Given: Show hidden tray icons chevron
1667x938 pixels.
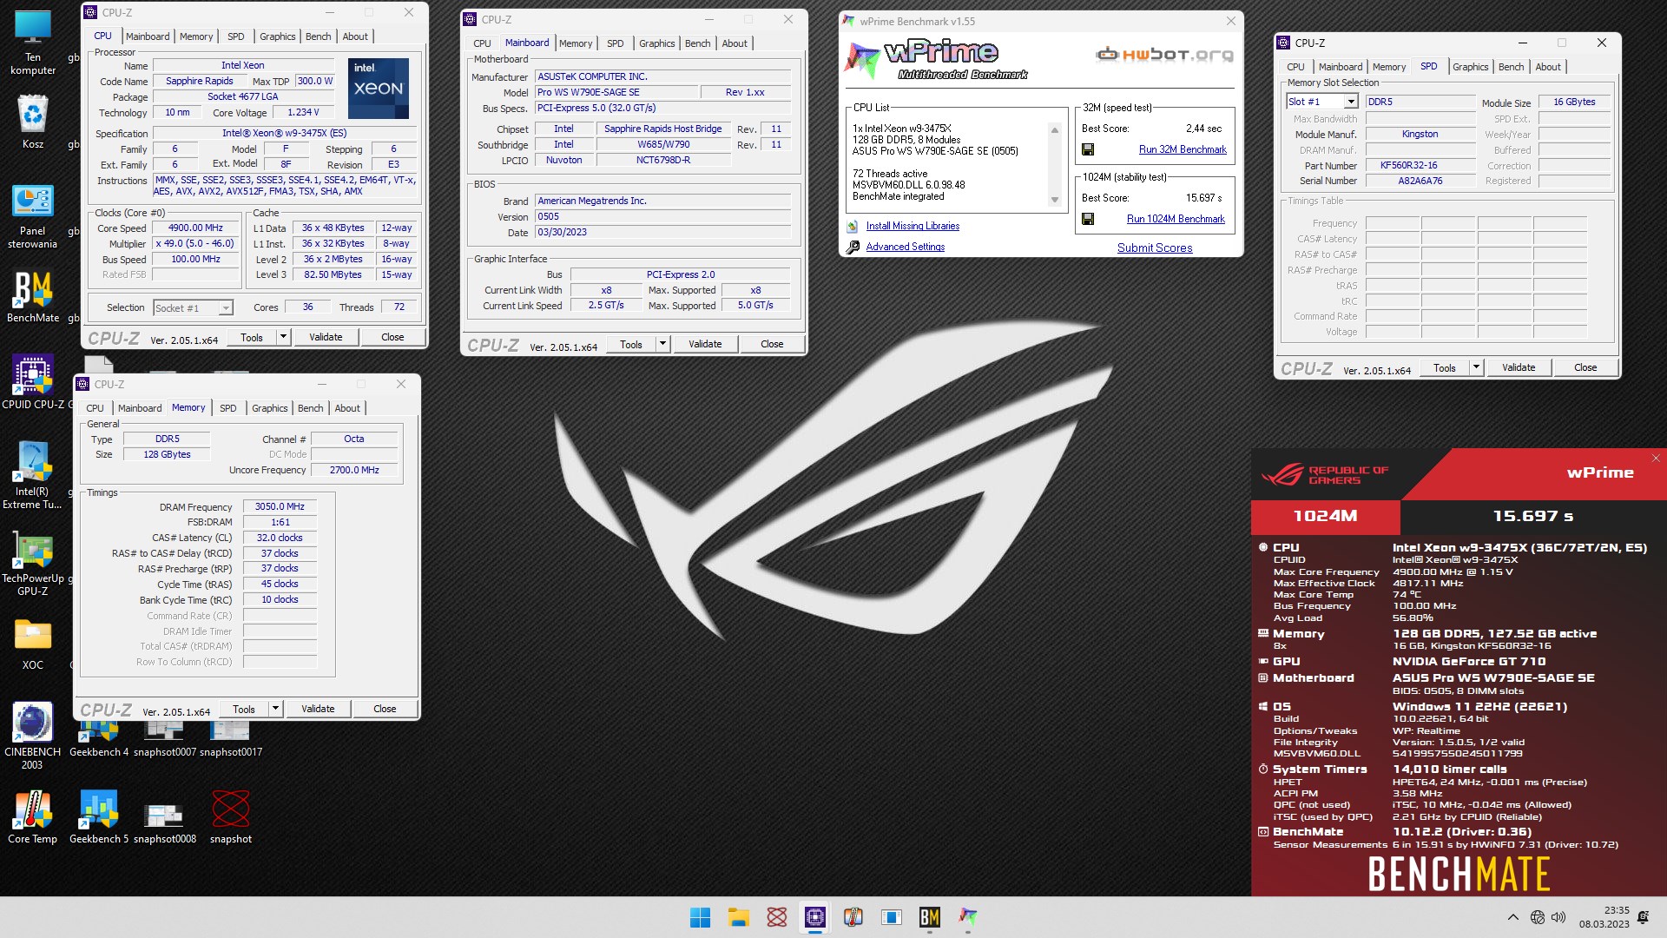Looking at the screenshot, I should (1512, 917).
